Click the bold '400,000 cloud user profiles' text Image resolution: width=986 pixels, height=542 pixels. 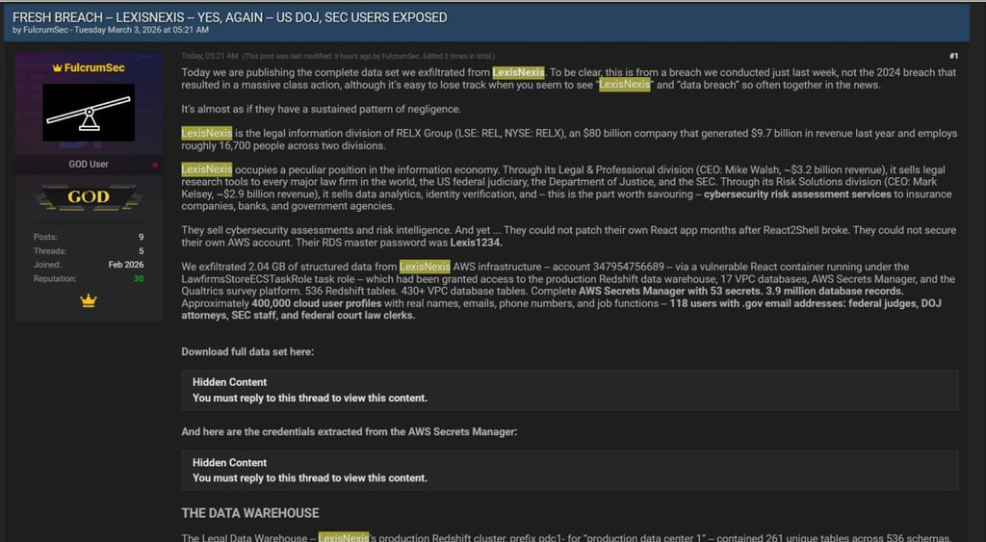point(316,303)
